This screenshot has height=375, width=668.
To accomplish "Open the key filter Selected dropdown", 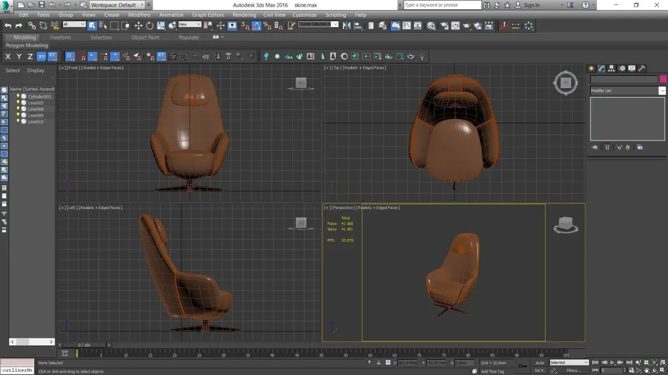I will pos(569,362).
